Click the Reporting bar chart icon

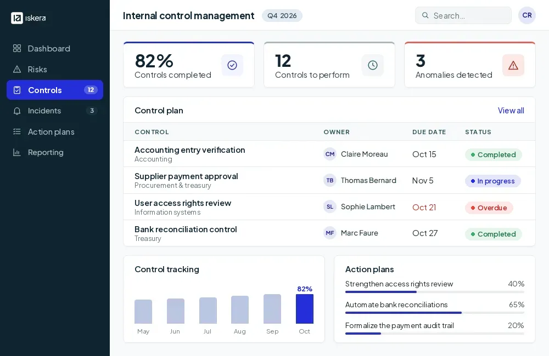coord(17,152)
